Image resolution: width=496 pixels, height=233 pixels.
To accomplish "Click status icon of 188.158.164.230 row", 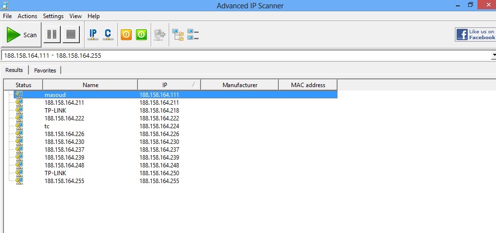I will pos(19,142).
